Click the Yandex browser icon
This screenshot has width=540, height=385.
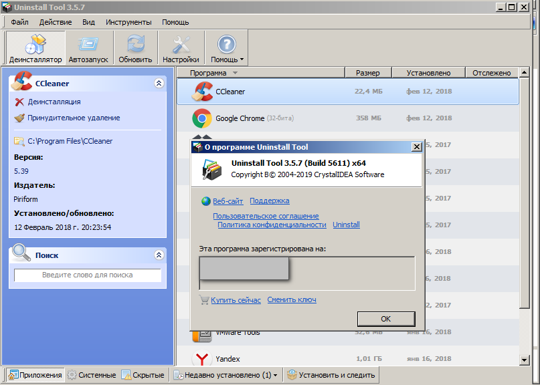[x=202, y=358]
